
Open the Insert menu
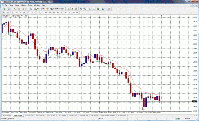click(x=17, y=5)
